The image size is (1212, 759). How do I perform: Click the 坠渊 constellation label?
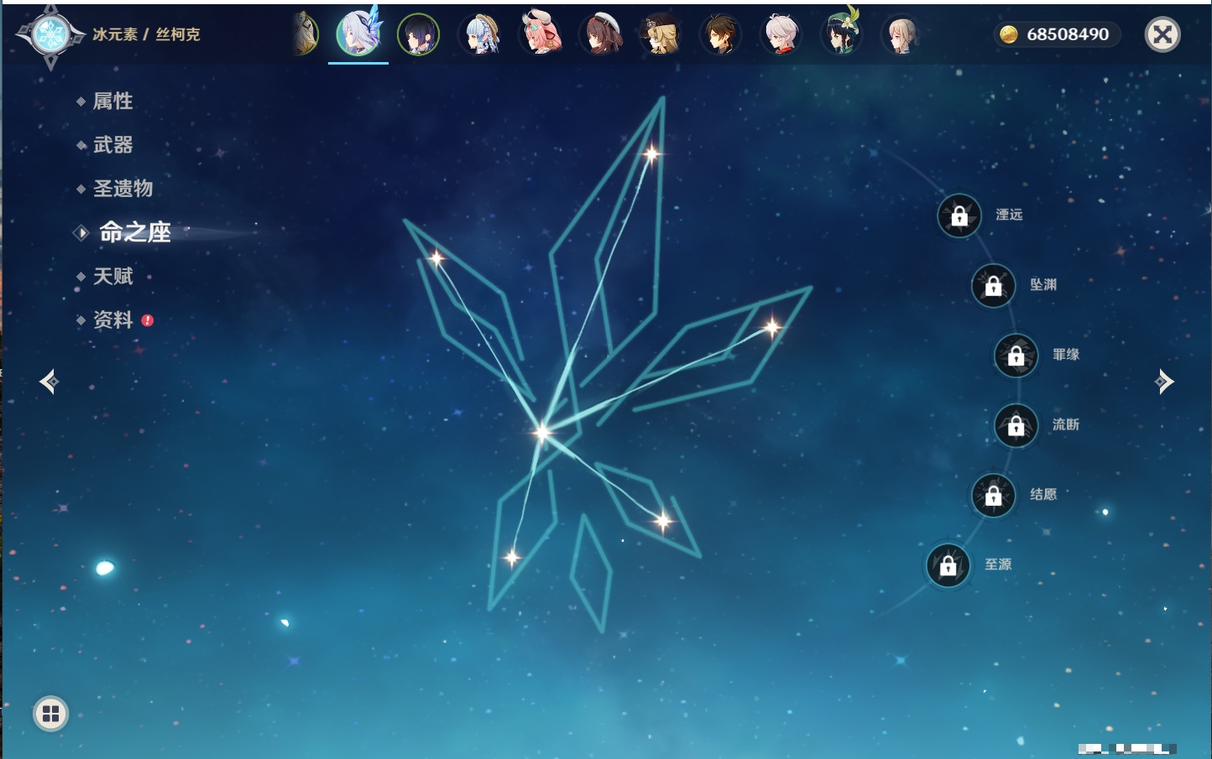click(1043, 284)
